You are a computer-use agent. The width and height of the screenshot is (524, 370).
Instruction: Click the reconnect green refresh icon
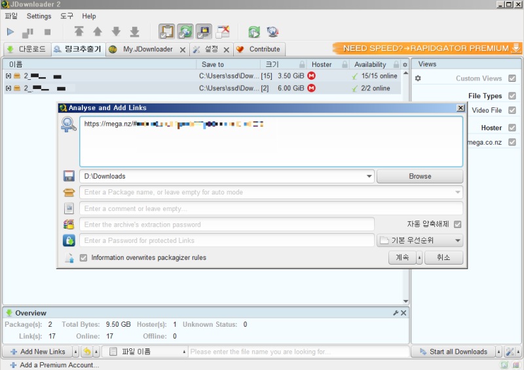pyautogui.click(x=254, y=32)
